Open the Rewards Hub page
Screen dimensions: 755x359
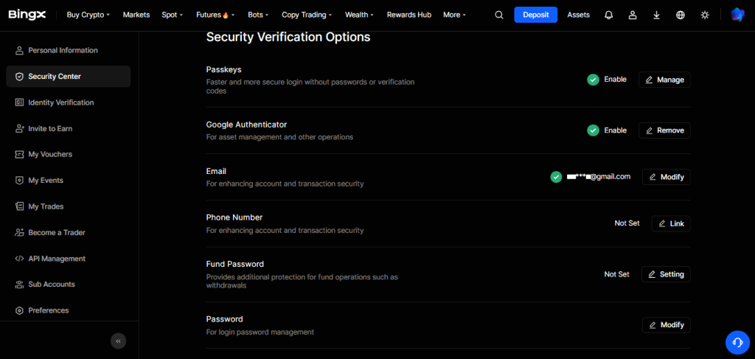point(408,15)
